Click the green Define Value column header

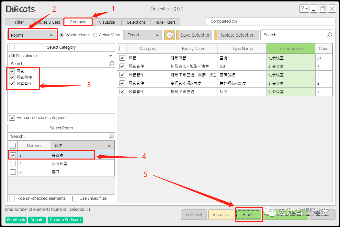coord(291,49)
